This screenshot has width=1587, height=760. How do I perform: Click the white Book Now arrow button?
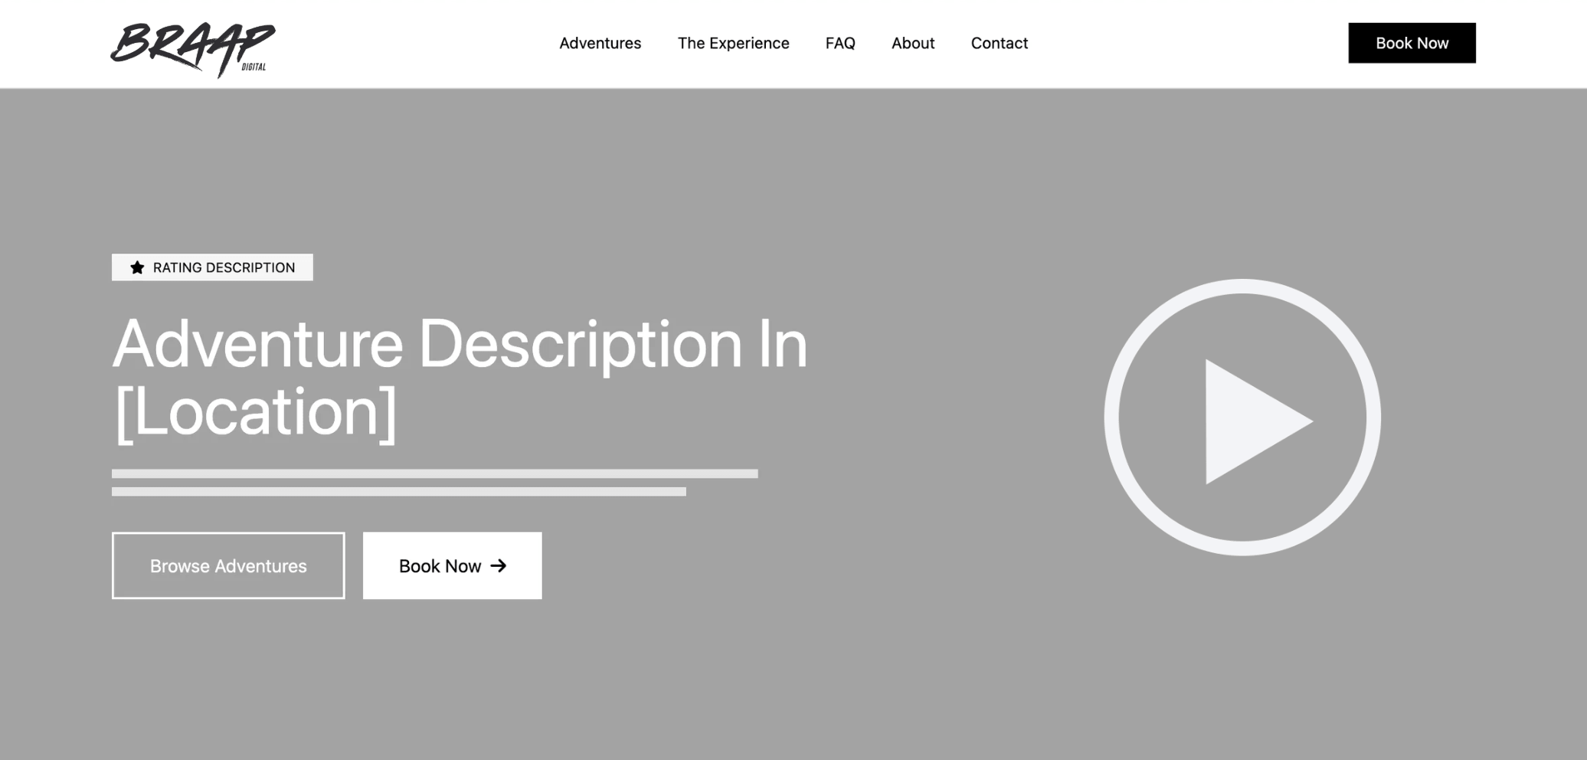point(452,565)
